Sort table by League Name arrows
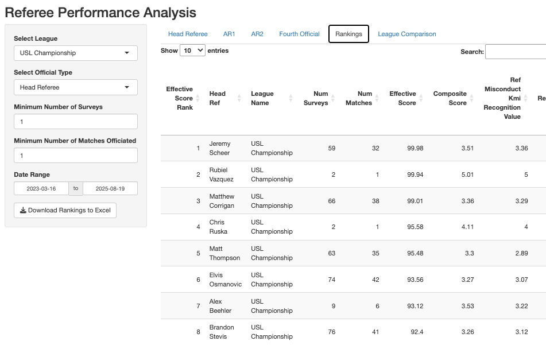Viewport: 546px width, 345px height. pos(291,98)
